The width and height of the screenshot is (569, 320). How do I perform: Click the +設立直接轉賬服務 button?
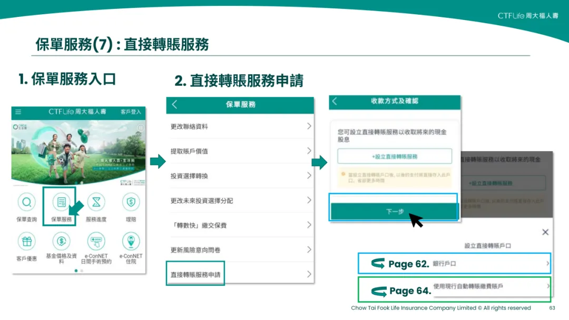394,156
